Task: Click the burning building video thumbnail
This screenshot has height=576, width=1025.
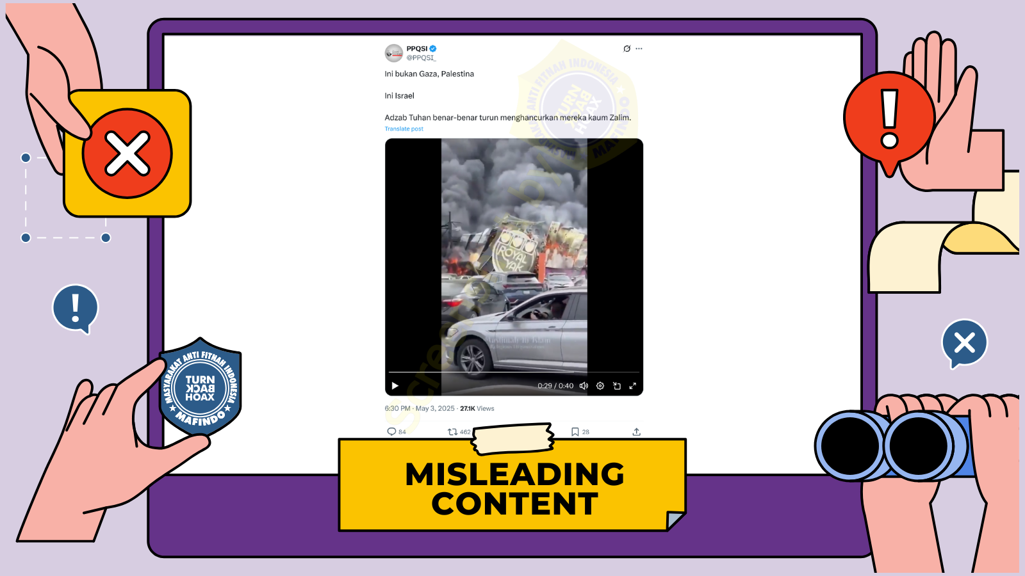Action: 514,256
